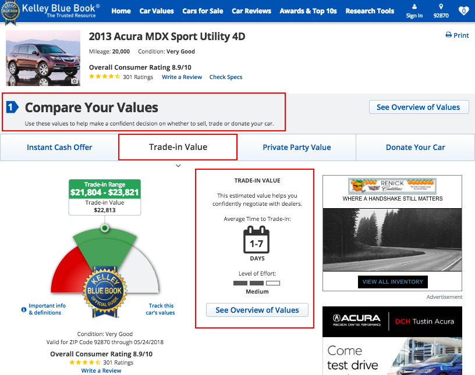Screen dimensions: 475x375
Task: Click the Level of Effort Medium bars
Action: (x=257, y=283)
